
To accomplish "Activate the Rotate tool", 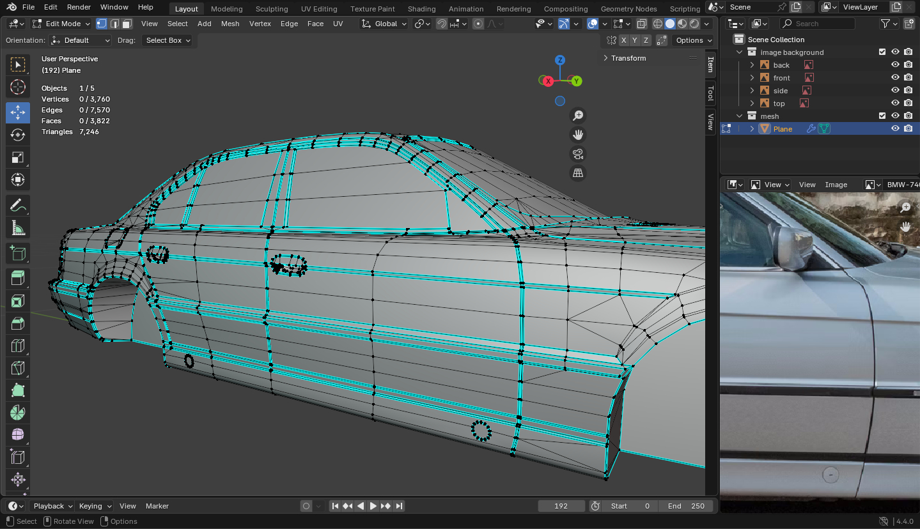I will click(18, 135).
